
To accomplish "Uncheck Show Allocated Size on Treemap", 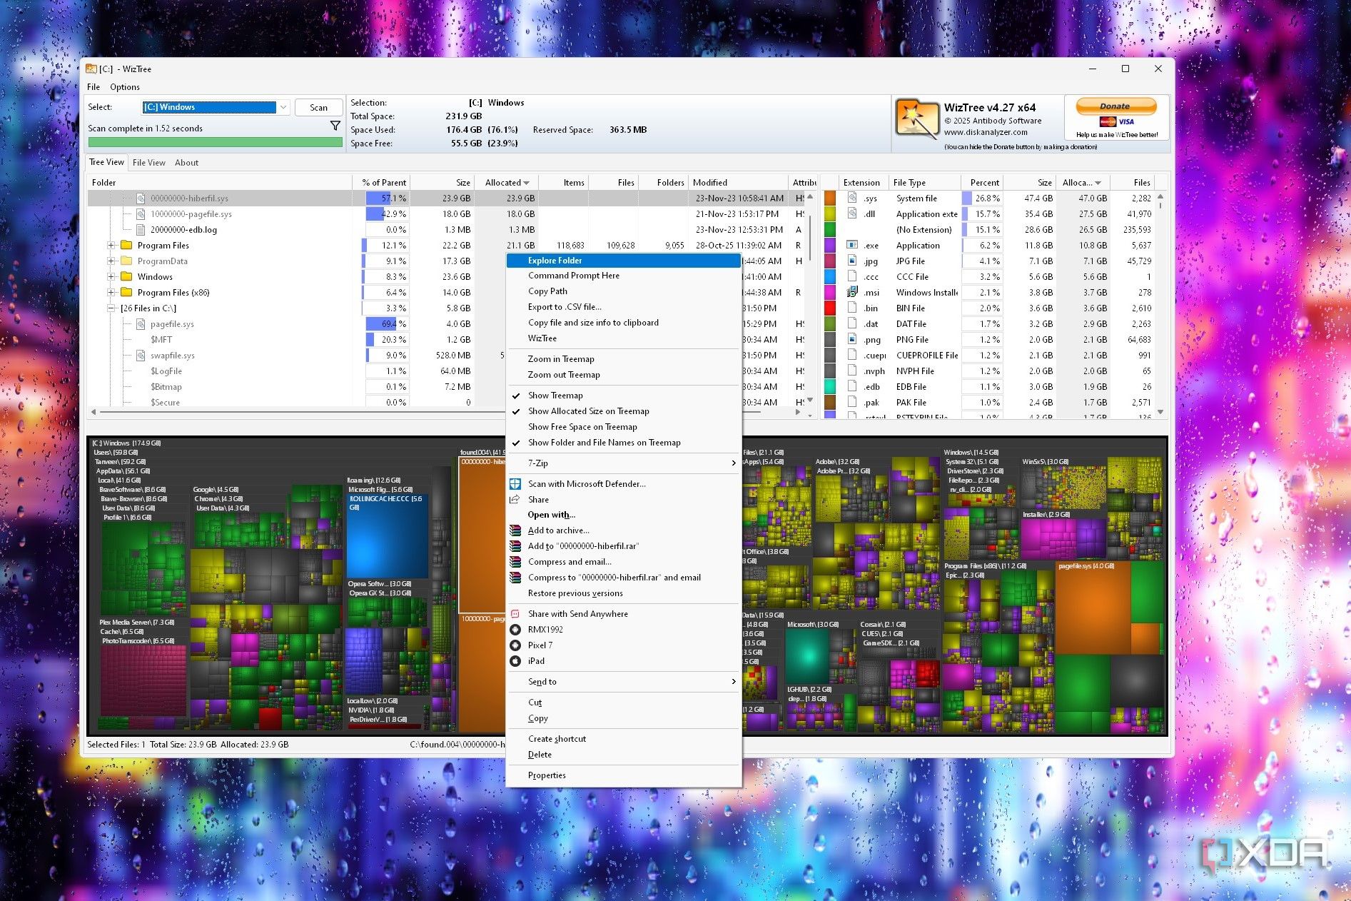I will point(588,411).
